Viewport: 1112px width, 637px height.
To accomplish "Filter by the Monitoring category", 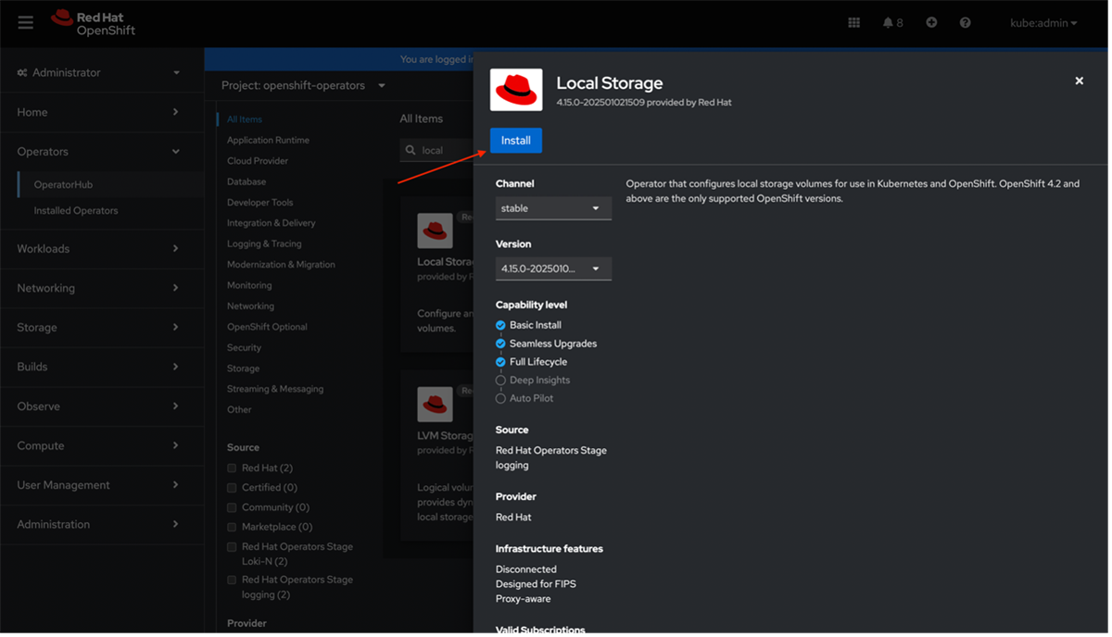I will (x=249, y=285).
